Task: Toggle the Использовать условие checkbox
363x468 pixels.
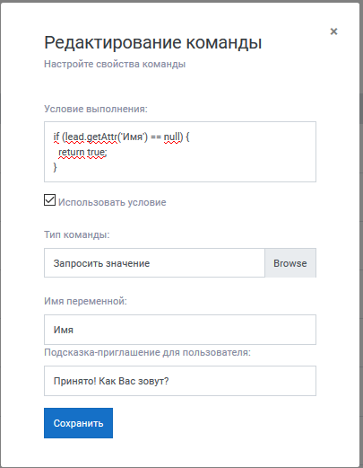Action: pyautogui.click(x=49, y=200)
